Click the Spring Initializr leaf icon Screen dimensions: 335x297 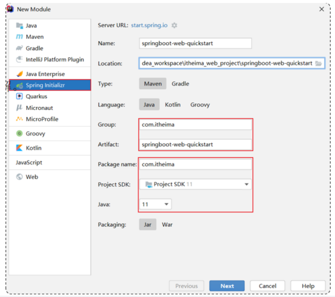tap(20, 85)
